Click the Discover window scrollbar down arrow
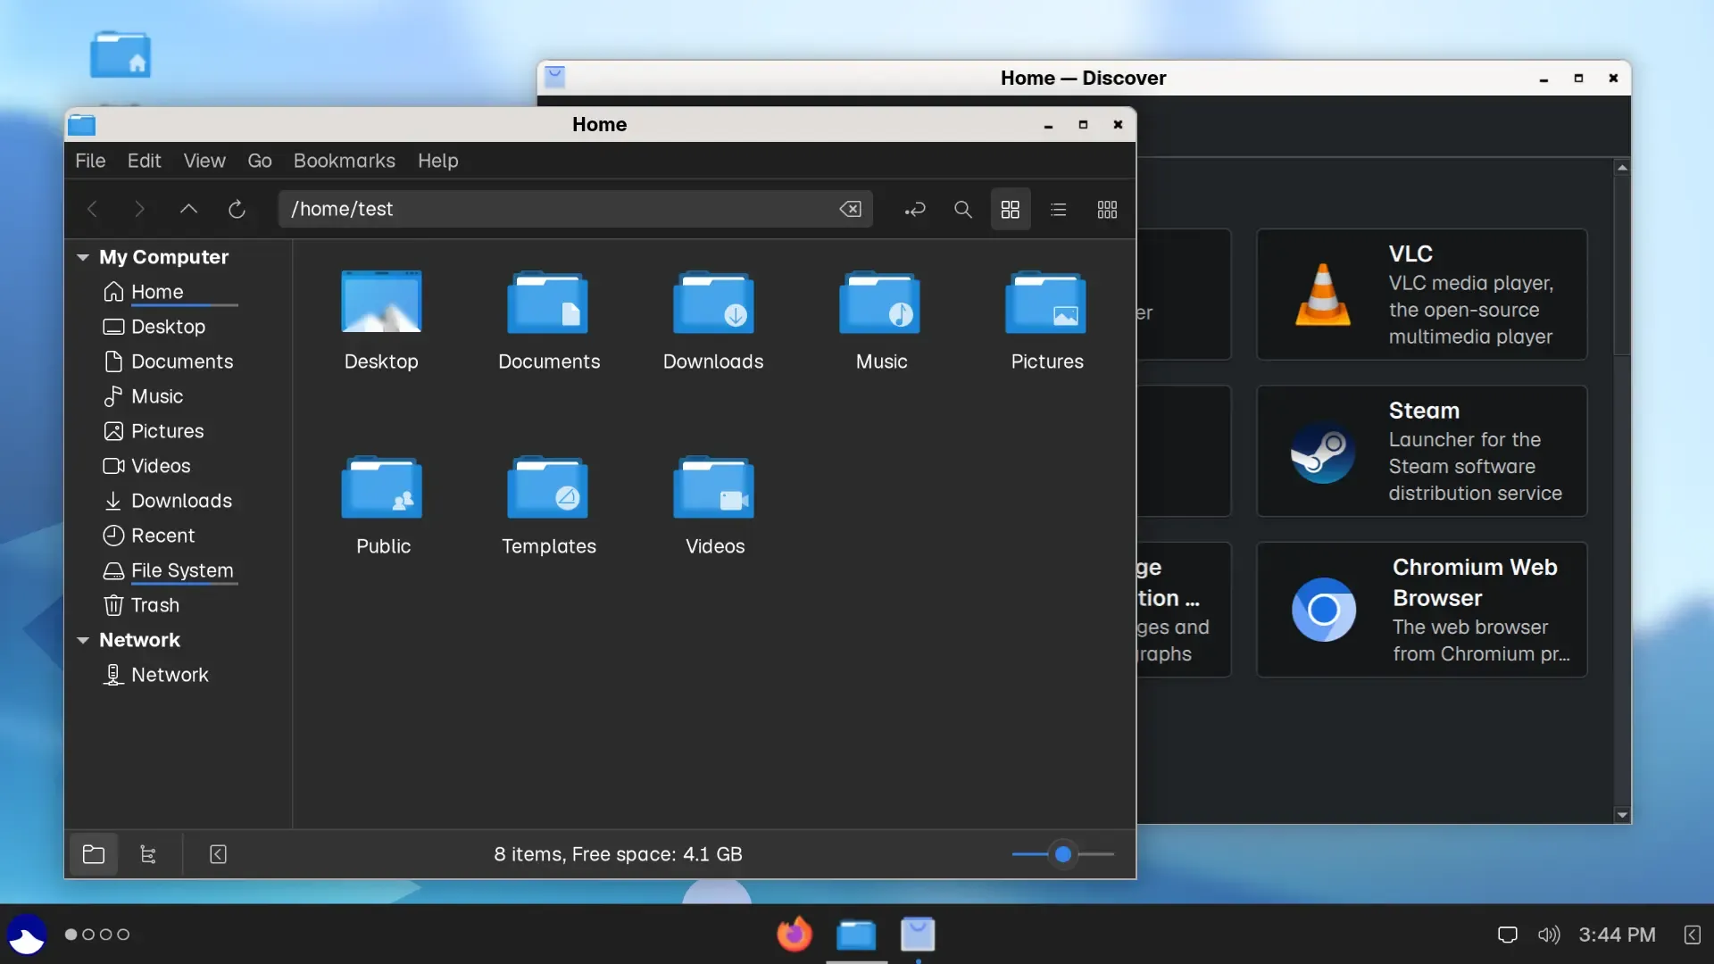 tap(1622, 815)
